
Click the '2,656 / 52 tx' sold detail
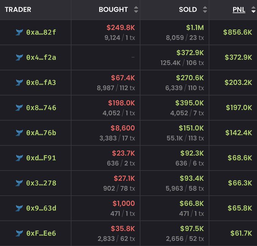(x=185, y=239)
